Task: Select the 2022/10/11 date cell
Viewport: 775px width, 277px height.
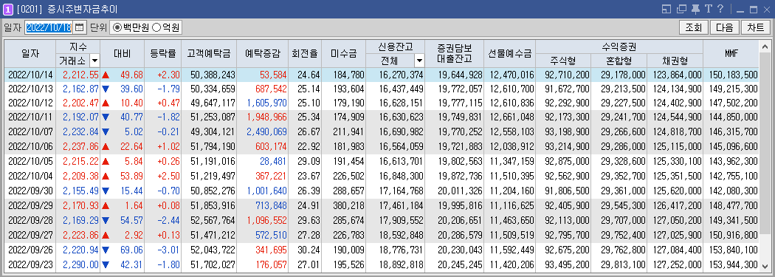Action: 30,117
